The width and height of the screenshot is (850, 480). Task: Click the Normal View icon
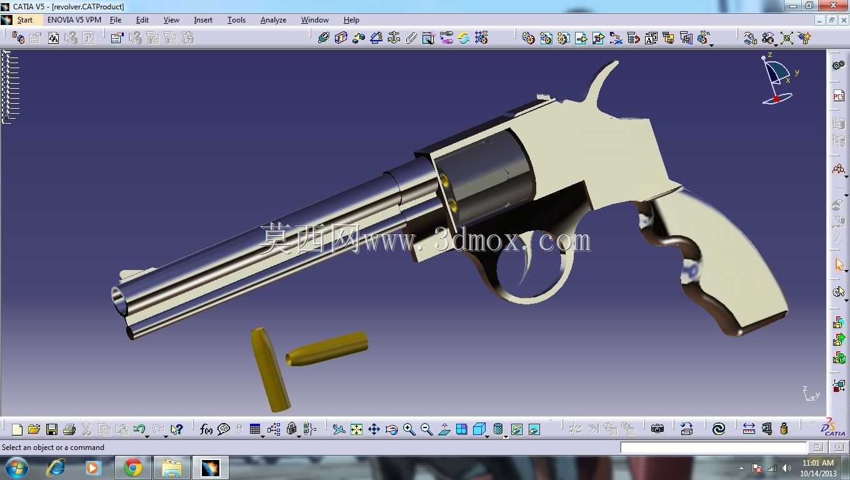coord(444,429)
